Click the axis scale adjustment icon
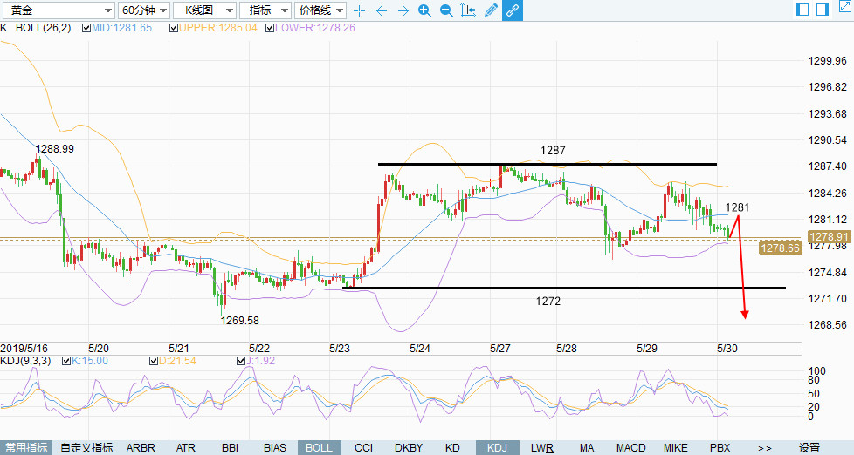The height and width of the screenshot is (455, 854). click(x=468, y=10)
